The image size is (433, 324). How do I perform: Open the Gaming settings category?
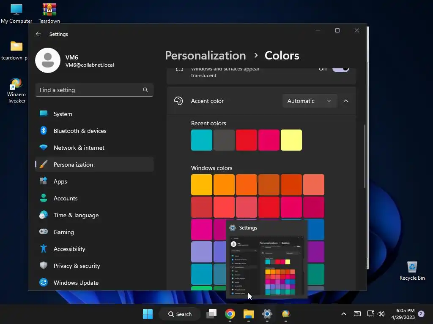pyautogui.click(x=94, y=232)
